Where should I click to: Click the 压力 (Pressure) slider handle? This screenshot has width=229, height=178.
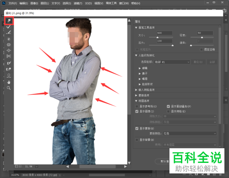[x=173, y=45]
